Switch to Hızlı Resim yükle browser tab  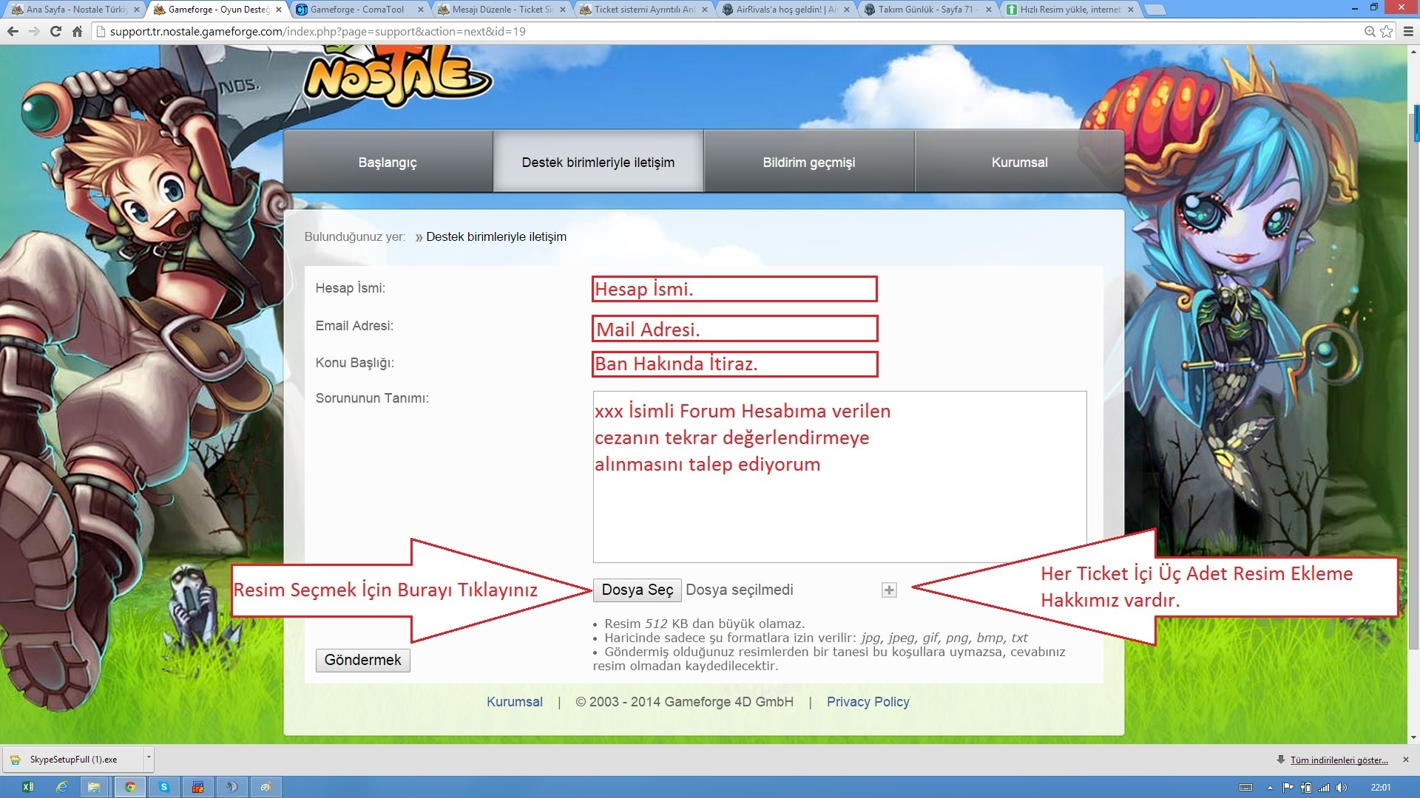(1069, 10)
